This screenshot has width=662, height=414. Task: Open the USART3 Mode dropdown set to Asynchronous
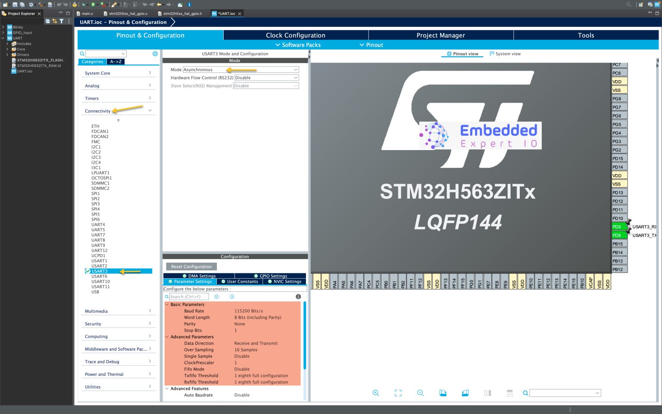pos(240,69)
